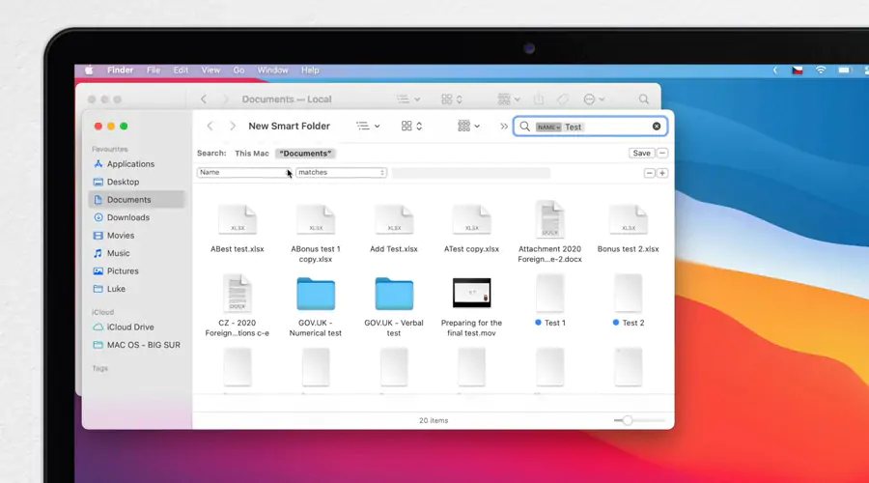This screenshot has width=869, height=483.
Task: Click the criteria value text field
Action: point(471,173)
